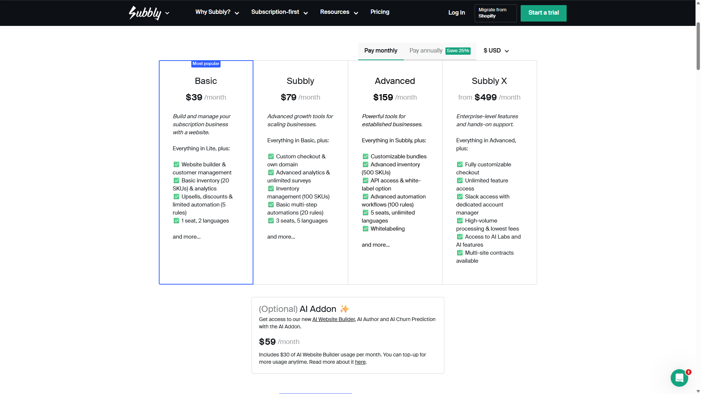Click the Start a trial button
701x394 pixels.
543,13
